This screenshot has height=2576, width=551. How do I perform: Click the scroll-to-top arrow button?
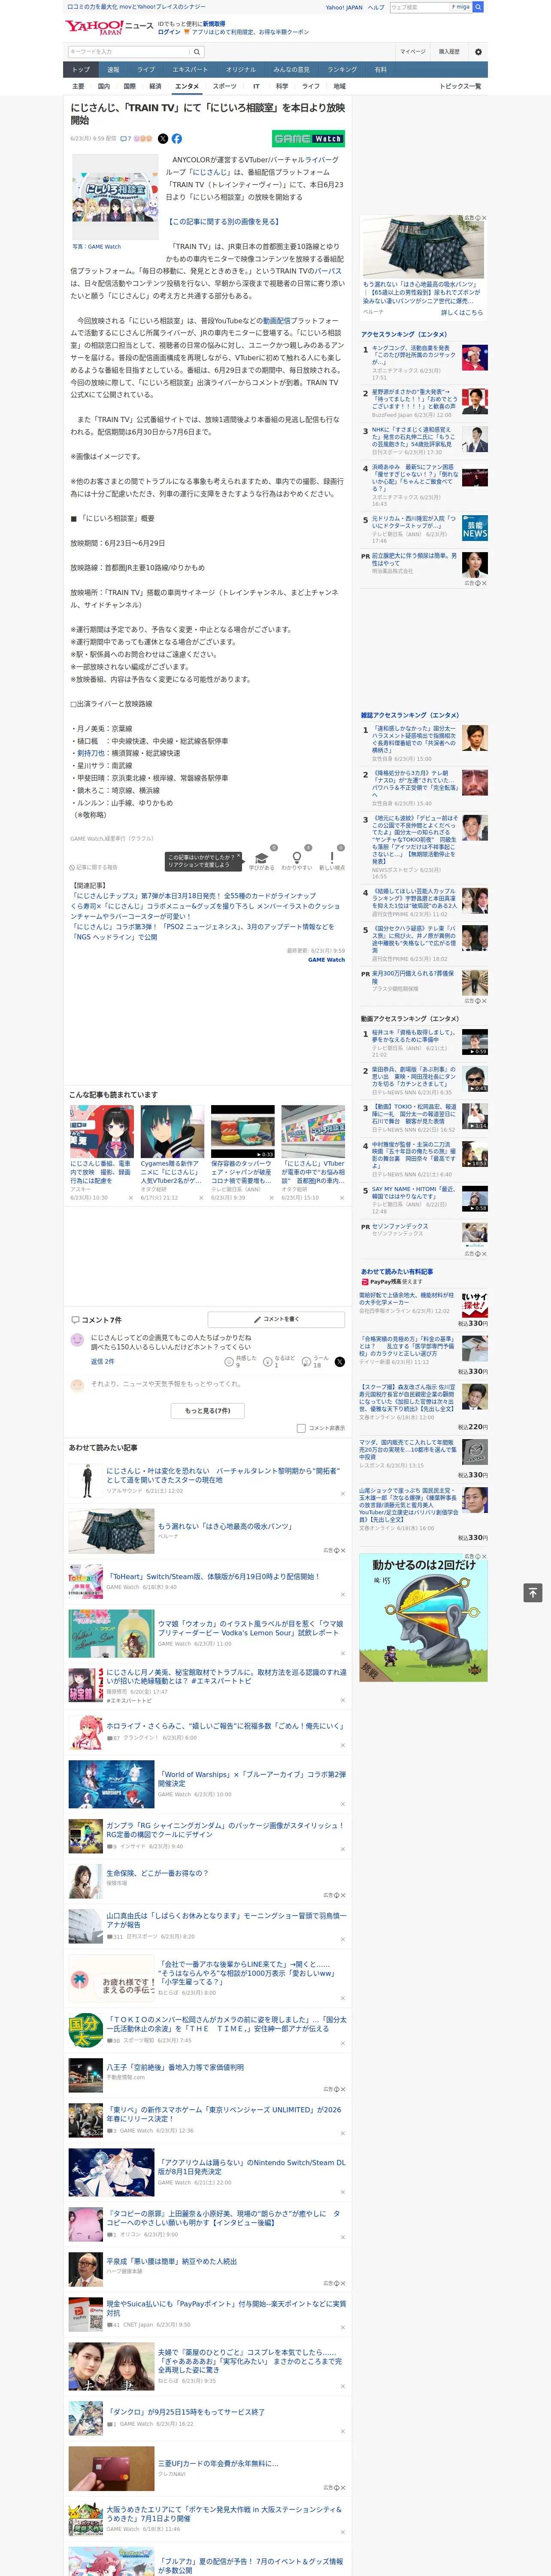pyautogui.click(x=533, y=1592)
